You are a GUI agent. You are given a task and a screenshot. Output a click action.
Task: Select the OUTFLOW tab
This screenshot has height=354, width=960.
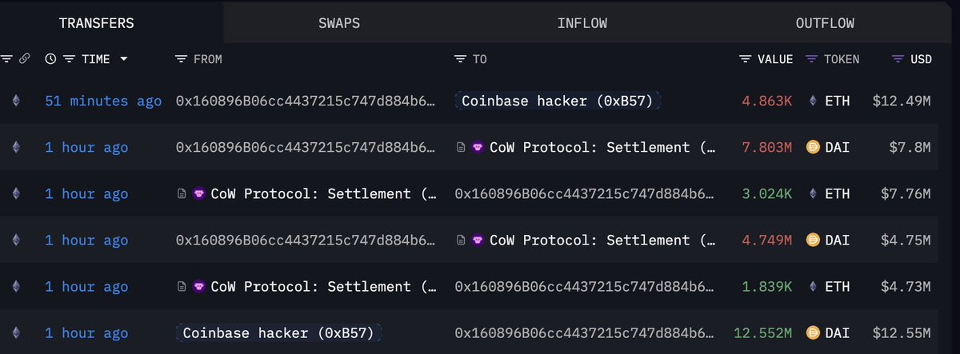825,23
